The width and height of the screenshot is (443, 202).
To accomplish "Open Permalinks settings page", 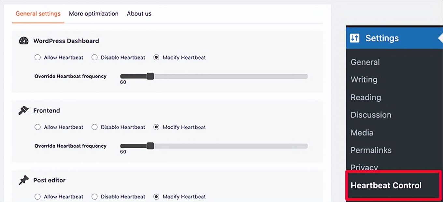I will click(371, 150).
